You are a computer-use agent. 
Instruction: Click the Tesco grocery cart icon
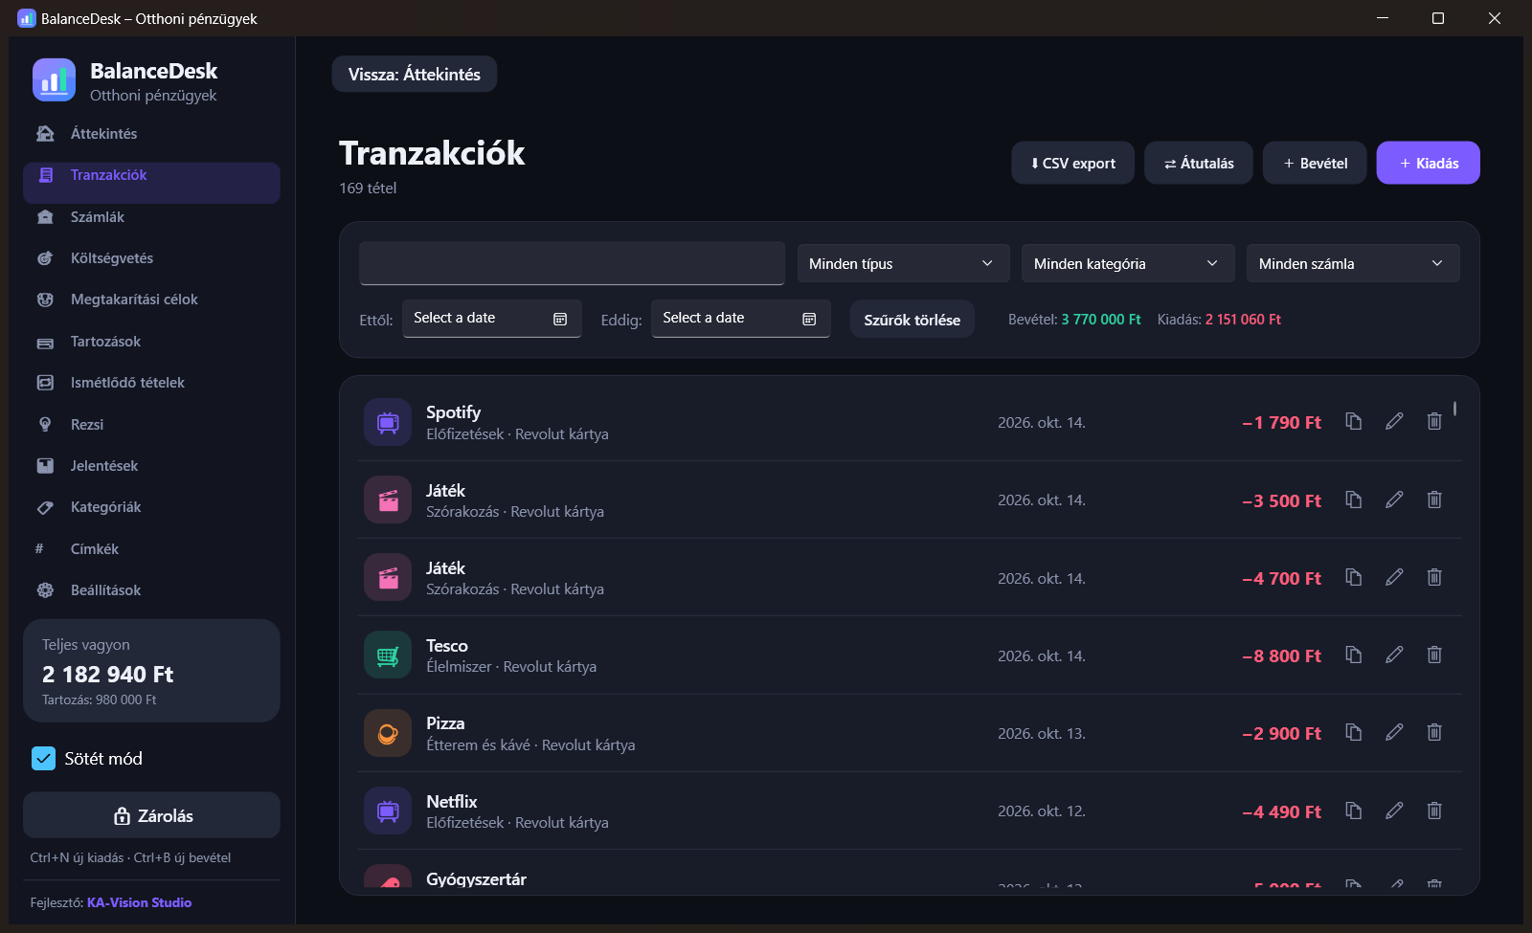(x=388, y=655)
